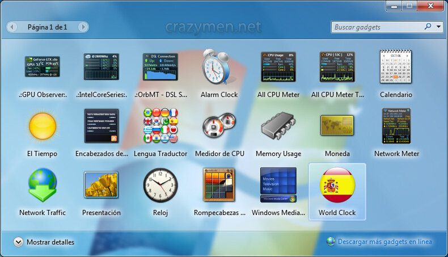This screenshot has width=448, height=257.
Task: Close the gadget gallery window
Action: coord(430,6)
